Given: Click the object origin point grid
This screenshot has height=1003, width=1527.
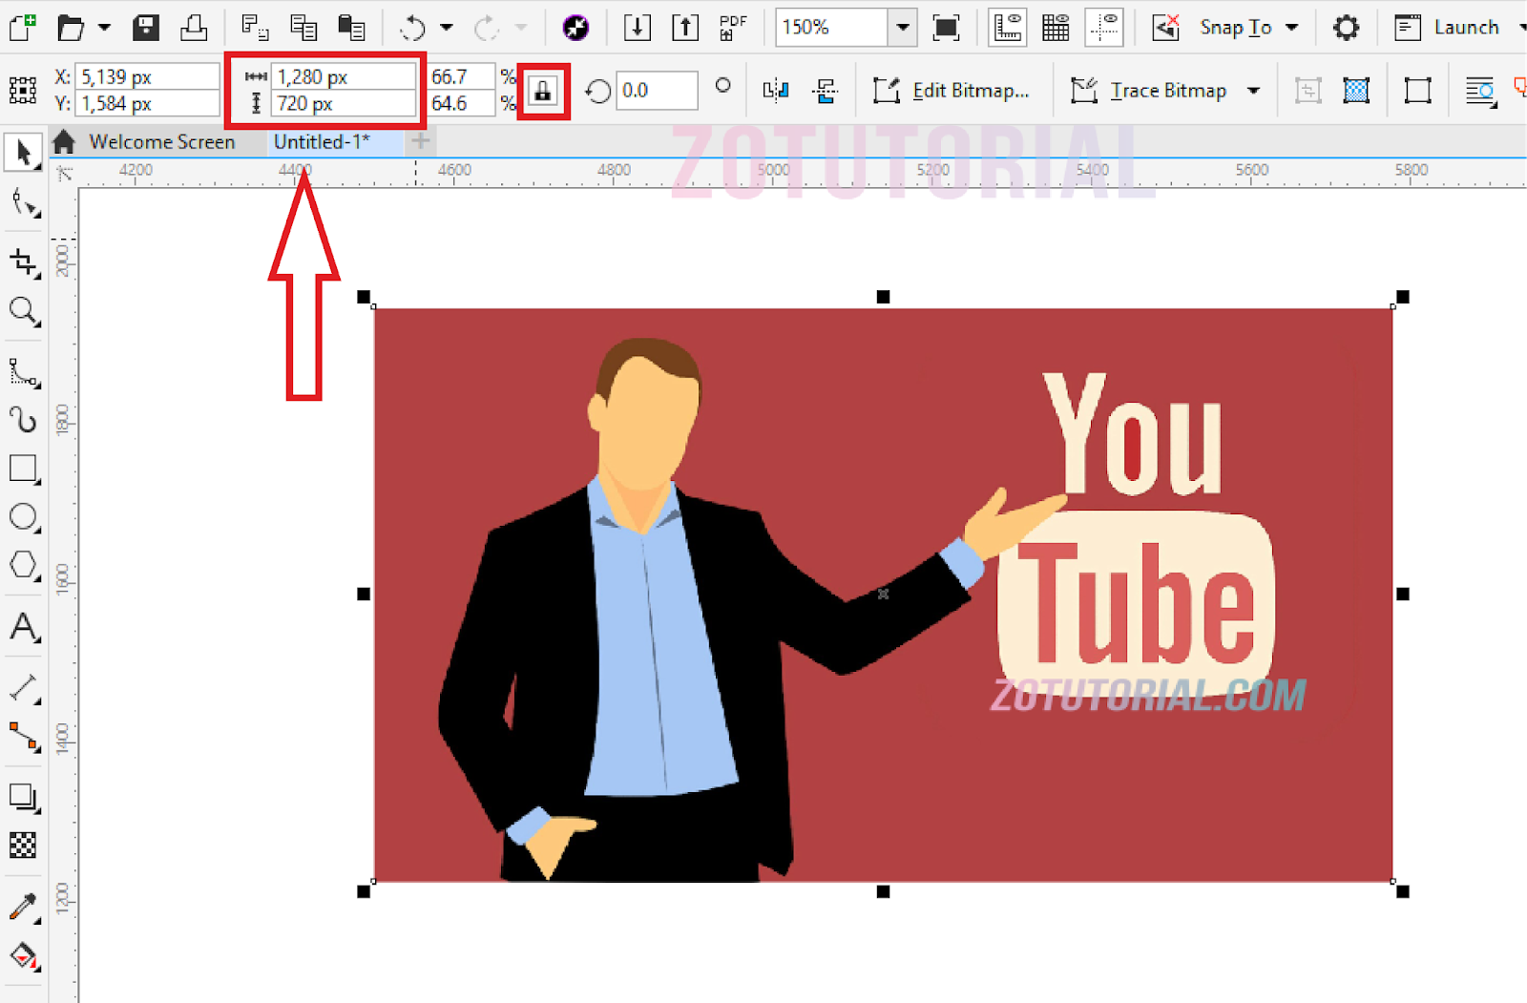Looking at the screenshot, I should [23, 91].
